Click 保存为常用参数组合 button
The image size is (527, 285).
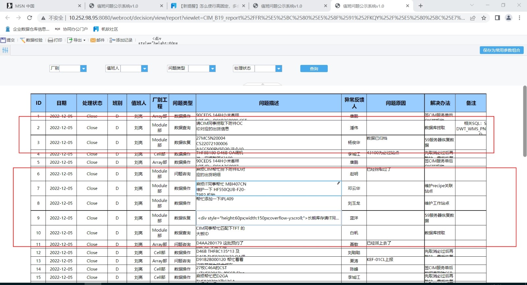tap(501, 50)
